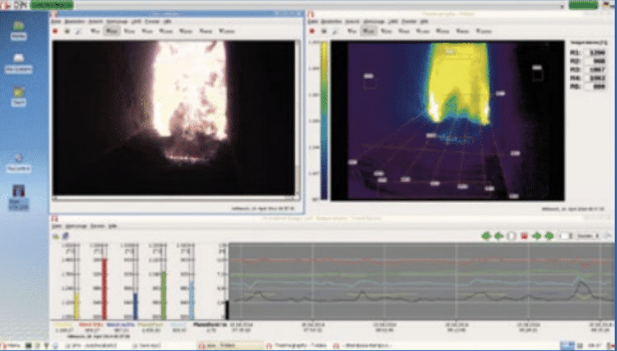
Task: Switch to the last taskbar window entry
Action: click(x=365, y=345)
